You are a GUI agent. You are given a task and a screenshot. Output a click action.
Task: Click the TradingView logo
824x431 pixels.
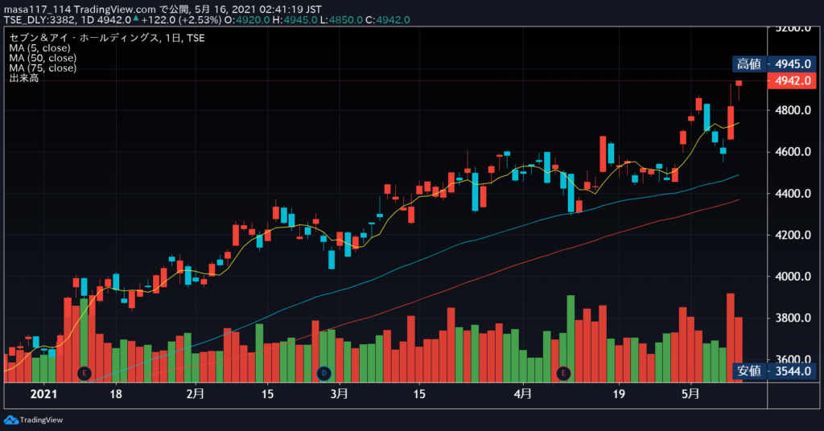click(33, 420)
